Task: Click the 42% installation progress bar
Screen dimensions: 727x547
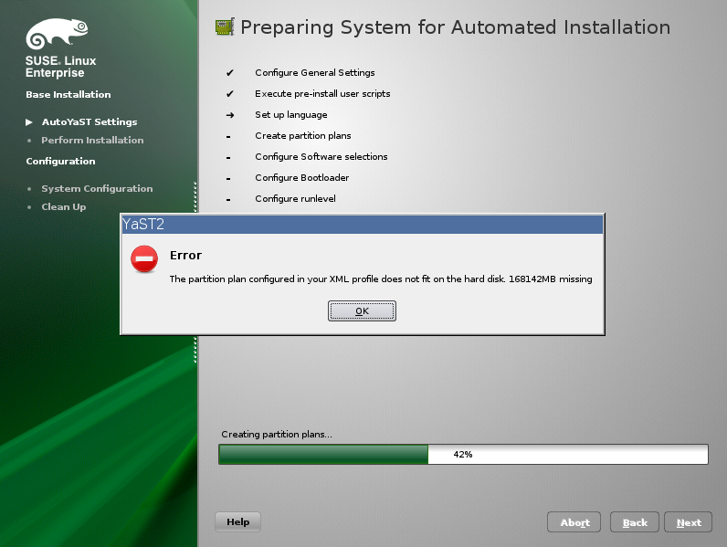Action: (463, 454)
